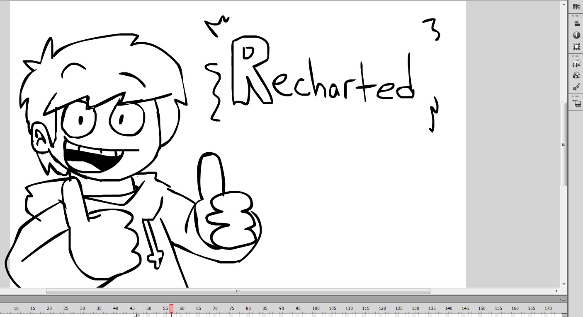Jump to frame 25 on the timeline ruler
The image size is (583, 317).
pos(66,308)
